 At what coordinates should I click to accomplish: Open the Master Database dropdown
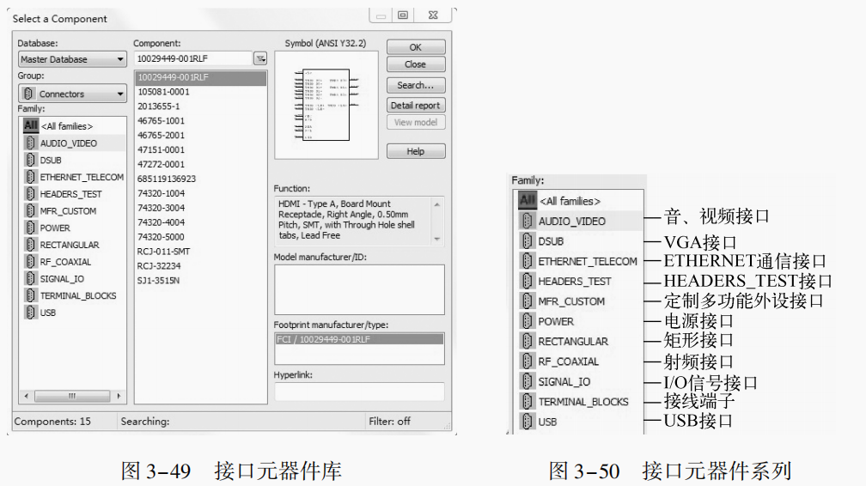click(x=72, y=59)
